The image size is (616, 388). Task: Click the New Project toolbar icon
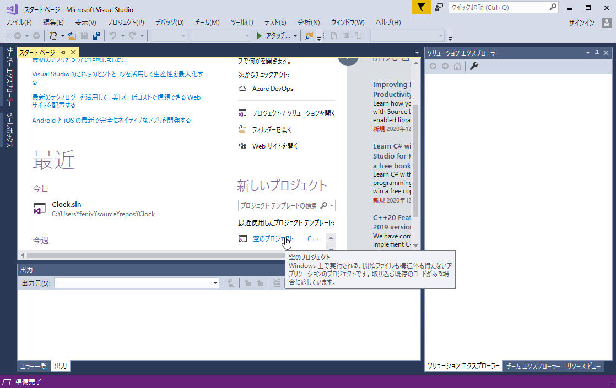pyautogui.click(x=53, y=35)
